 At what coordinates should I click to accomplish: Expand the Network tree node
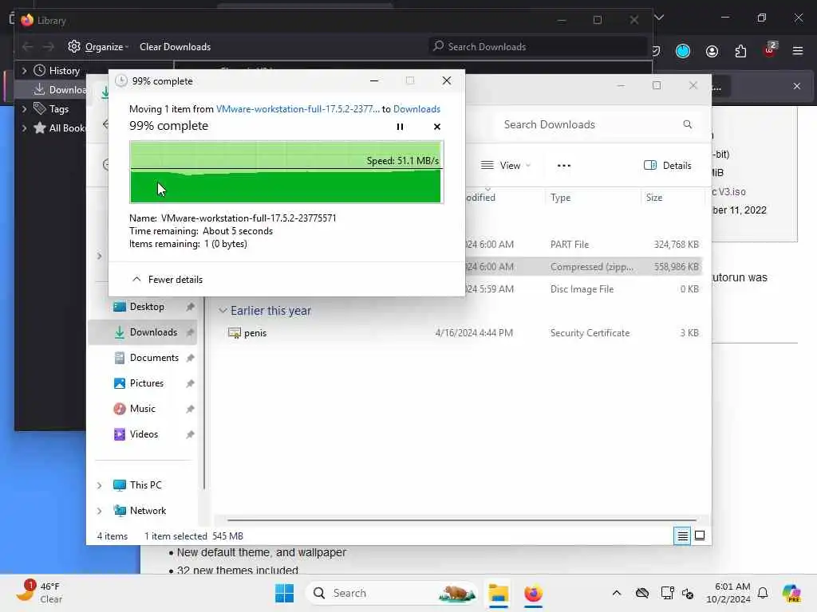click(x=99, y=511)
